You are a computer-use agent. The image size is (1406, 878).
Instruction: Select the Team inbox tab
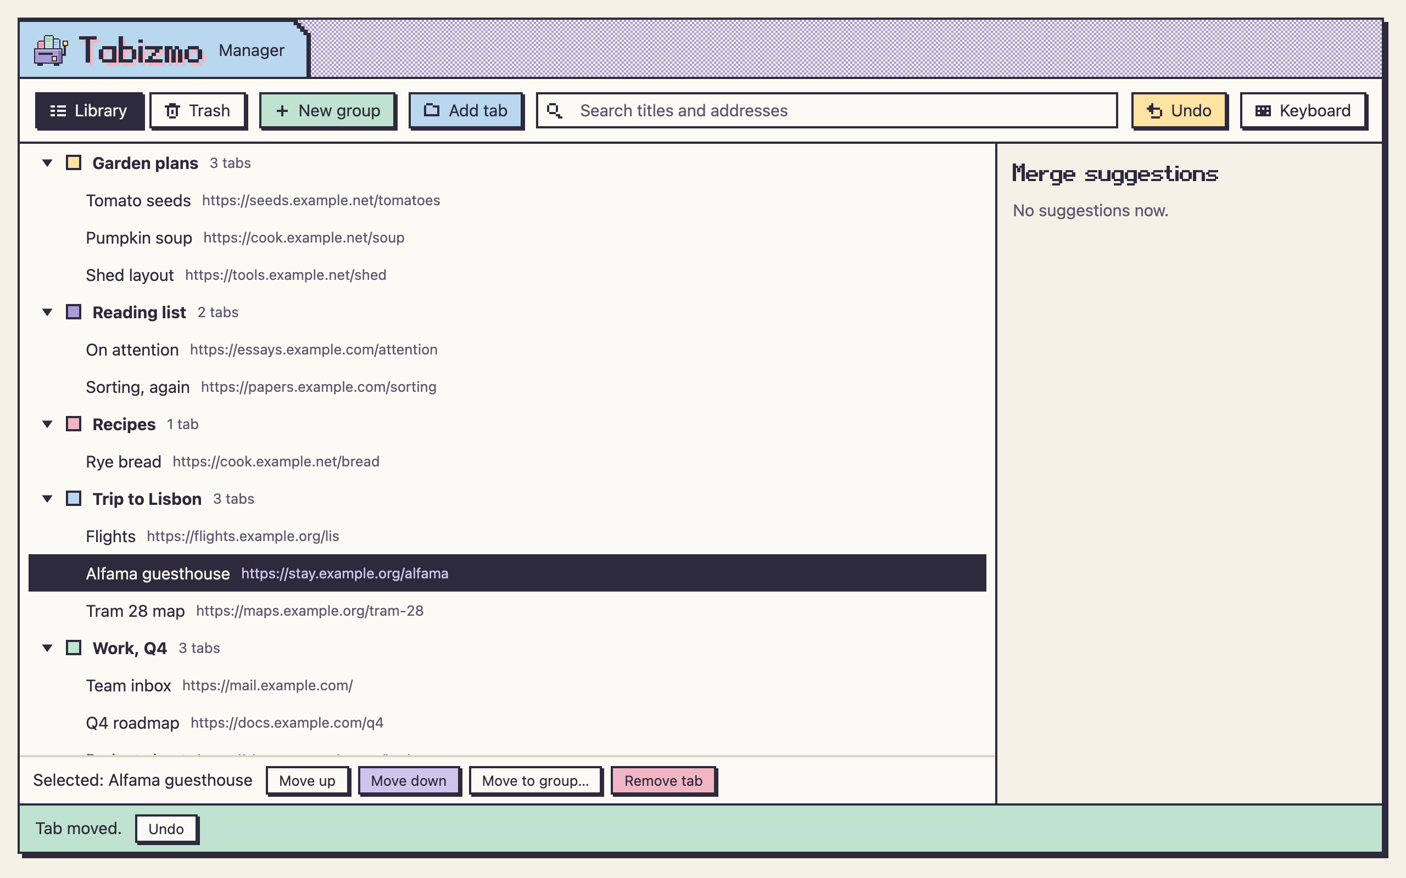tap(507, 685)
